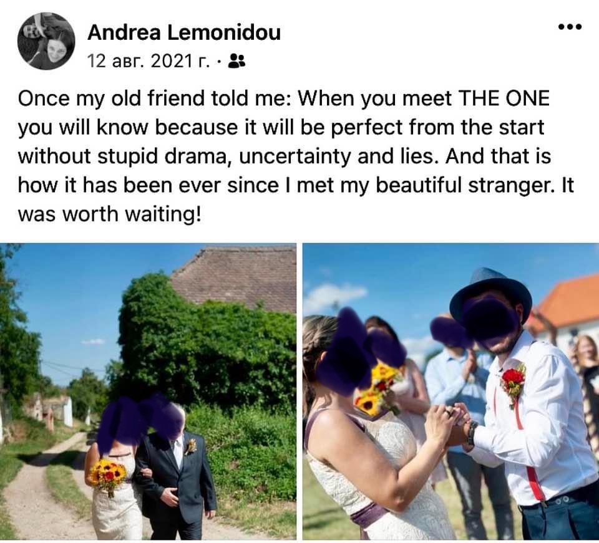Image resolution: width=599 pixels, height=543 pixels.
Task: Open the left wedding photo with the path
Action: tap(148, 392)
